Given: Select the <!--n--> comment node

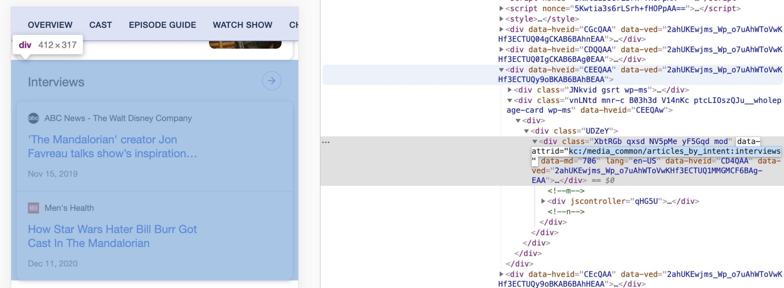Looking at the screenshot, I should point(566,212).
